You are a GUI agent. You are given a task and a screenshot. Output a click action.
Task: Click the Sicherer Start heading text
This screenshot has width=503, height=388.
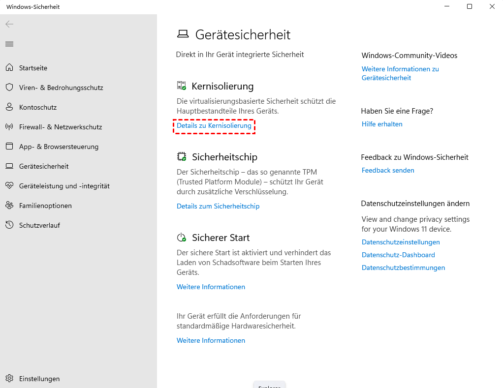pyautogui.click(x=220, y=238)
